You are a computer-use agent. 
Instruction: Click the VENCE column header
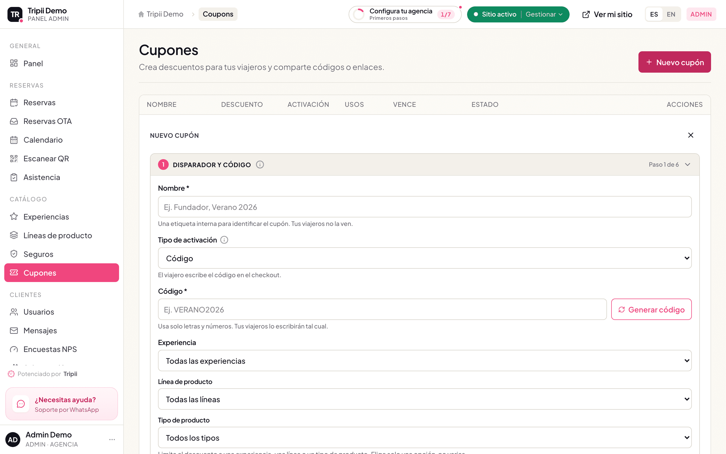click(404, 104)
